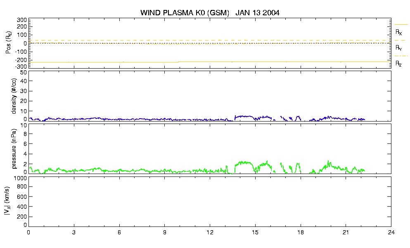Click the 4 tick on the pressure axis

pos(25,154)
